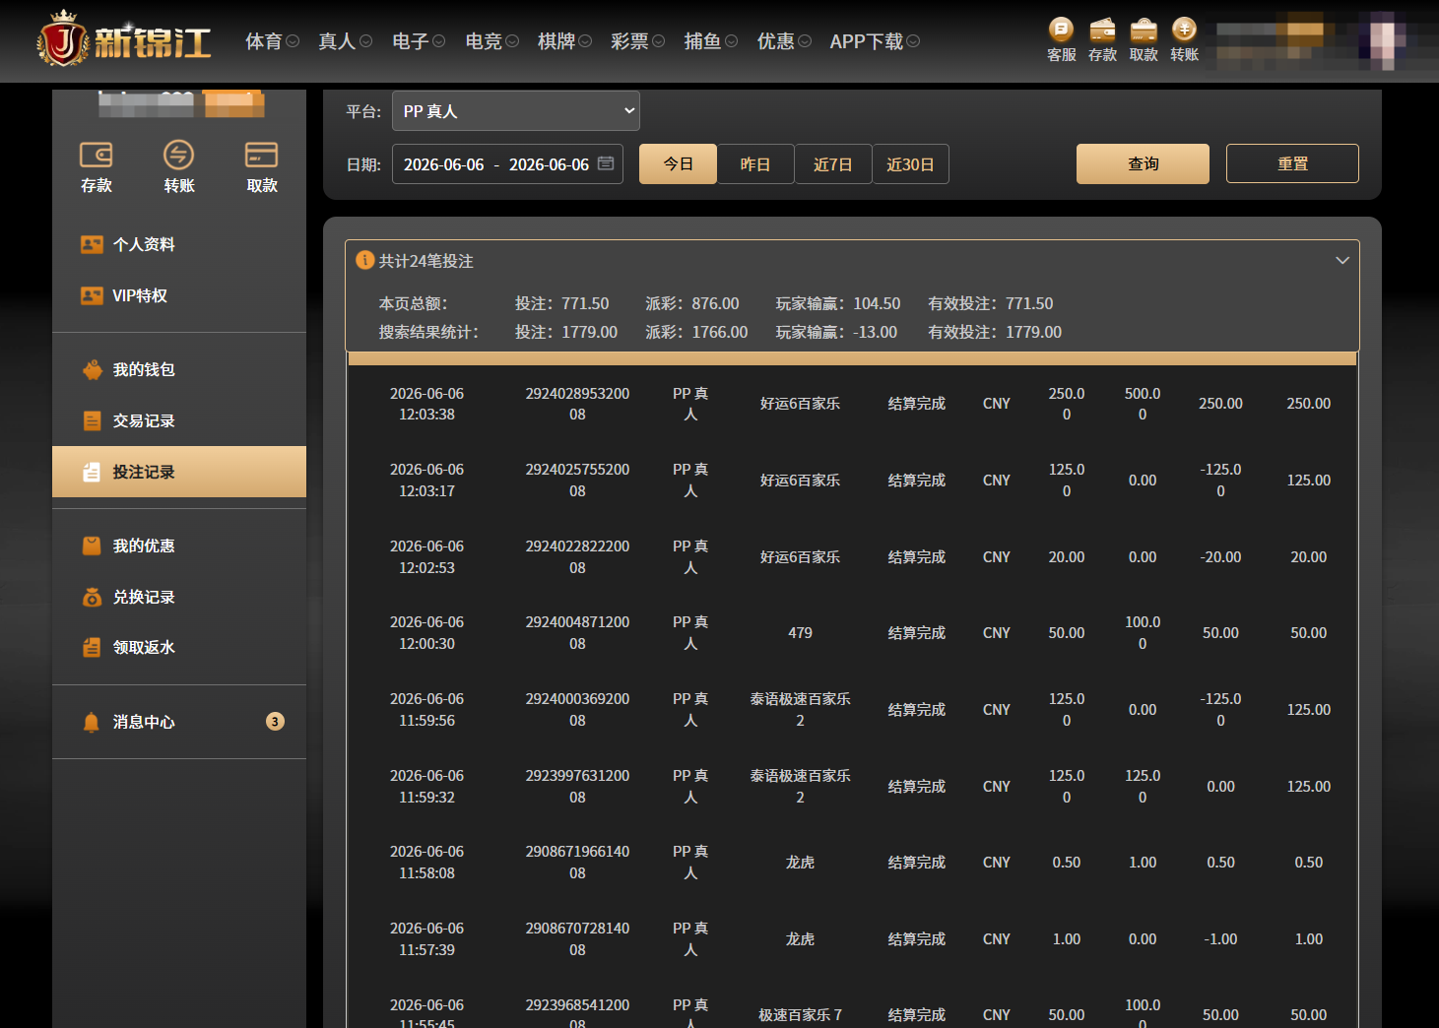Click the 我的钱包 piggy bank icon

pos(92,369)
